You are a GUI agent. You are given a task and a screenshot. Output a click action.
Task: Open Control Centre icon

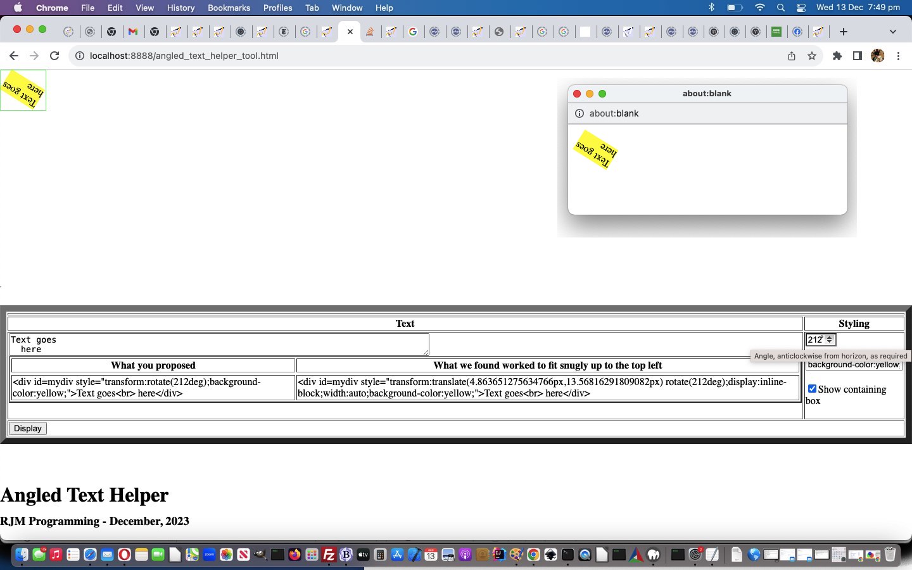tap(801, 8)
